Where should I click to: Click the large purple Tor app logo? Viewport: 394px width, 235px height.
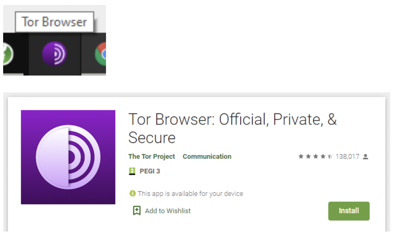coord(68,157)
